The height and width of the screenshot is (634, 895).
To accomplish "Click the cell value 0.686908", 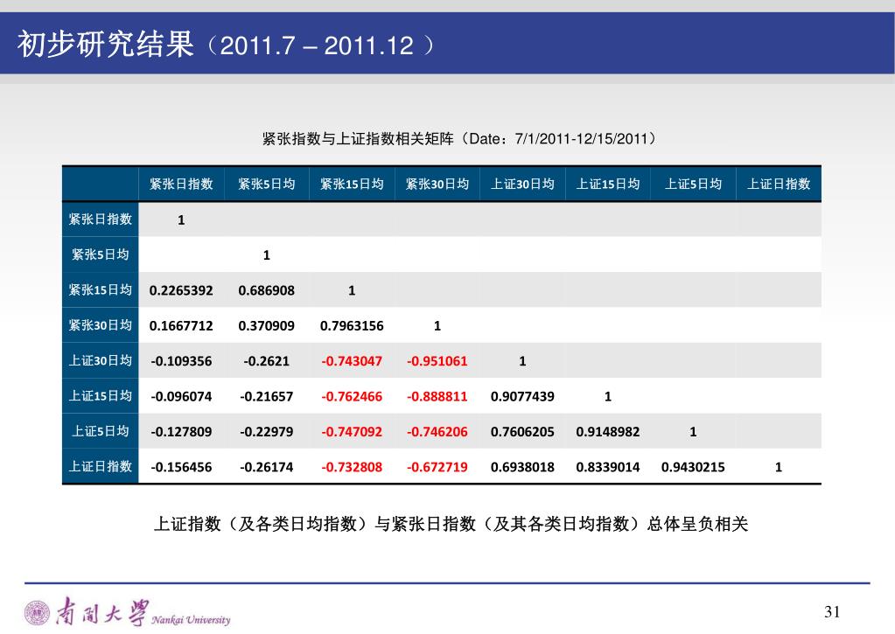I will [x=267, y=290].
